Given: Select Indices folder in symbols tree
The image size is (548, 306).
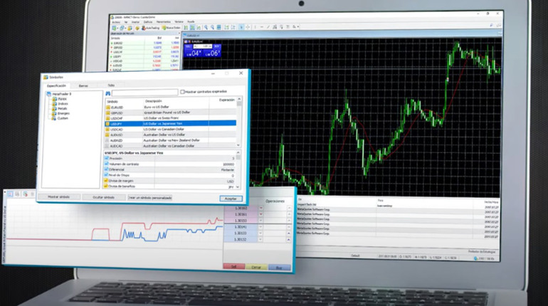Looking at the screenshot, I should 60,104.
